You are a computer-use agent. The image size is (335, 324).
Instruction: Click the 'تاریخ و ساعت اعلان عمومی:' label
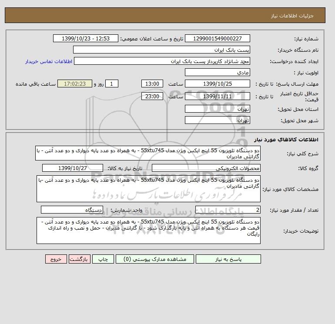tap(152, 39)
